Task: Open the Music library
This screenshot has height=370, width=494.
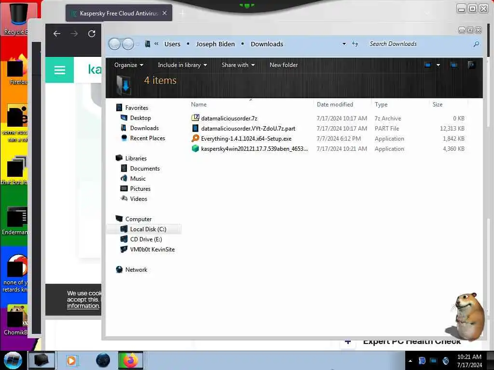Action: tap(137, 178)
